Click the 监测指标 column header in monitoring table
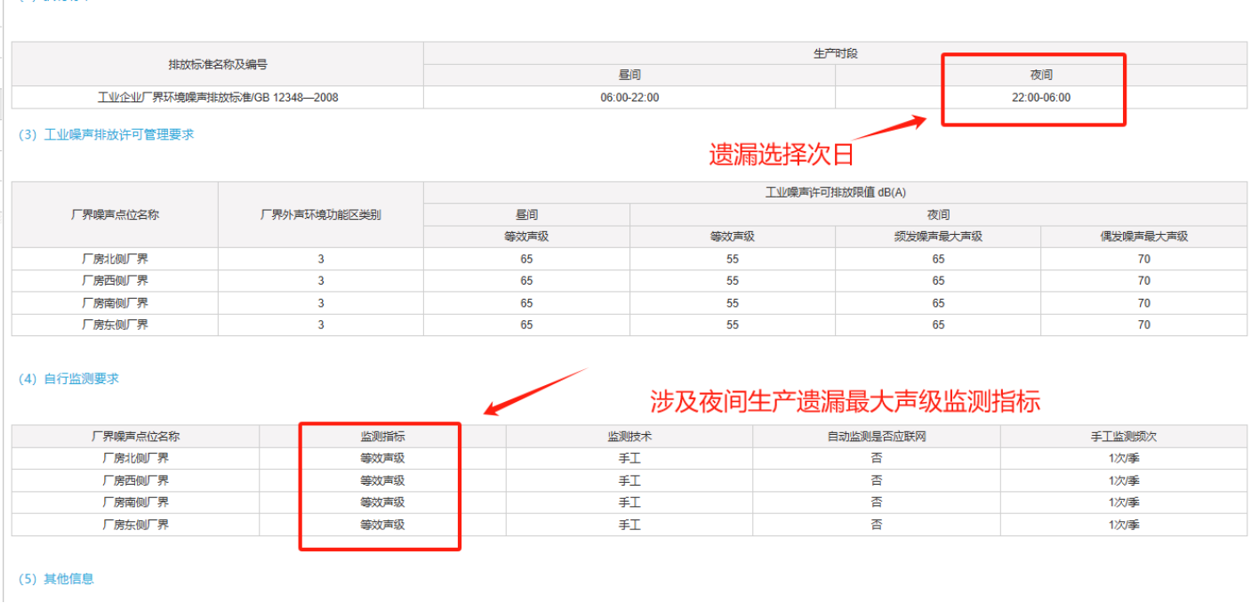The width and height of the screenshot is (1259, 603). click(380, 436)
